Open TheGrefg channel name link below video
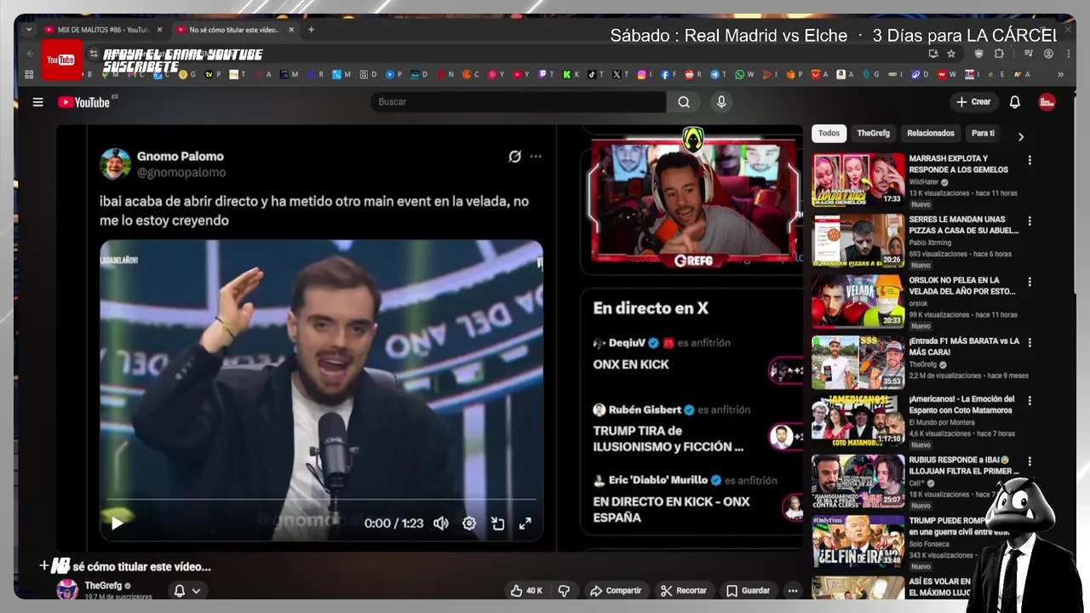Viewport: 1090px width, 613px height. 103,586
